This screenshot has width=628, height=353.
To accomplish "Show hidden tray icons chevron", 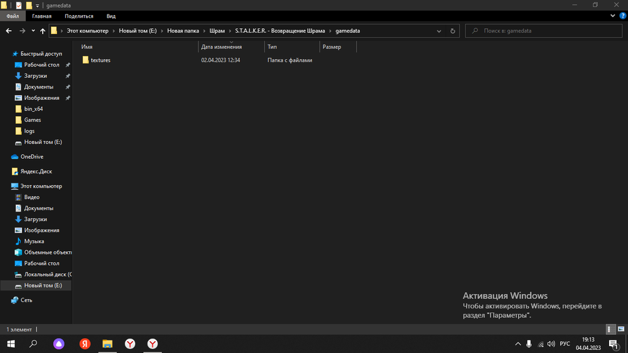I will coord(518,344).
